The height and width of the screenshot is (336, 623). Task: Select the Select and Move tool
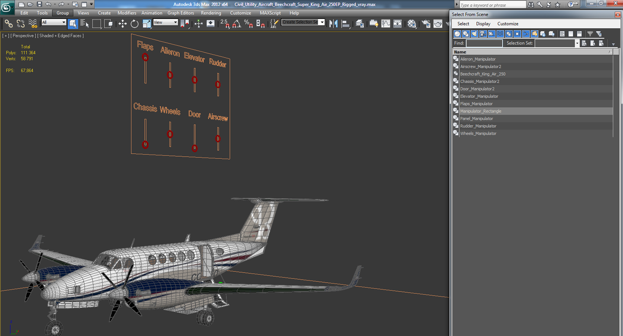(x=122, y=24)
